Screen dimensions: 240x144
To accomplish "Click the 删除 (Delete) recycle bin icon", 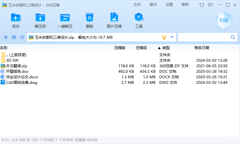I will (90, 17).
